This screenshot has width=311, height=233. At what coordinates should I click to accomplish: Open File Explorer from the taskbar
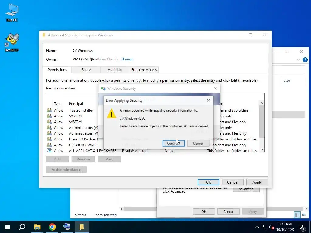(37, 227)
